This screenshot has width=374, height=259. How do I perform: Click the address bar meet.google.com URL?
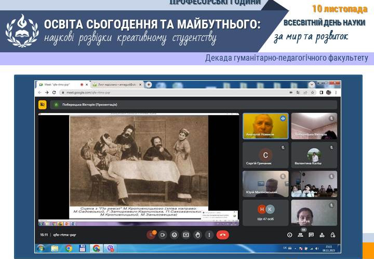point(88,93)
